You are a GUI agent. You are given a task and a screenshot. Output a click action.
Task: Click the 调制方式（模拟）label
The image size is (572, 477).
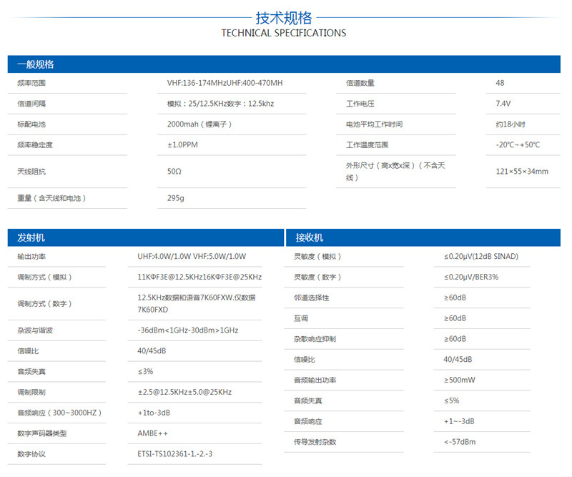tap(44, 277)
